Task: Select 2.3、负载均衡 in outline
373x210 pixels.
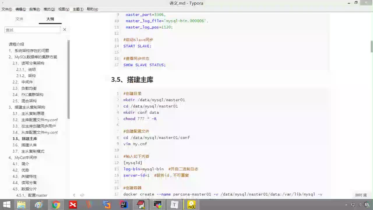Action: click(x=24, y=88)
